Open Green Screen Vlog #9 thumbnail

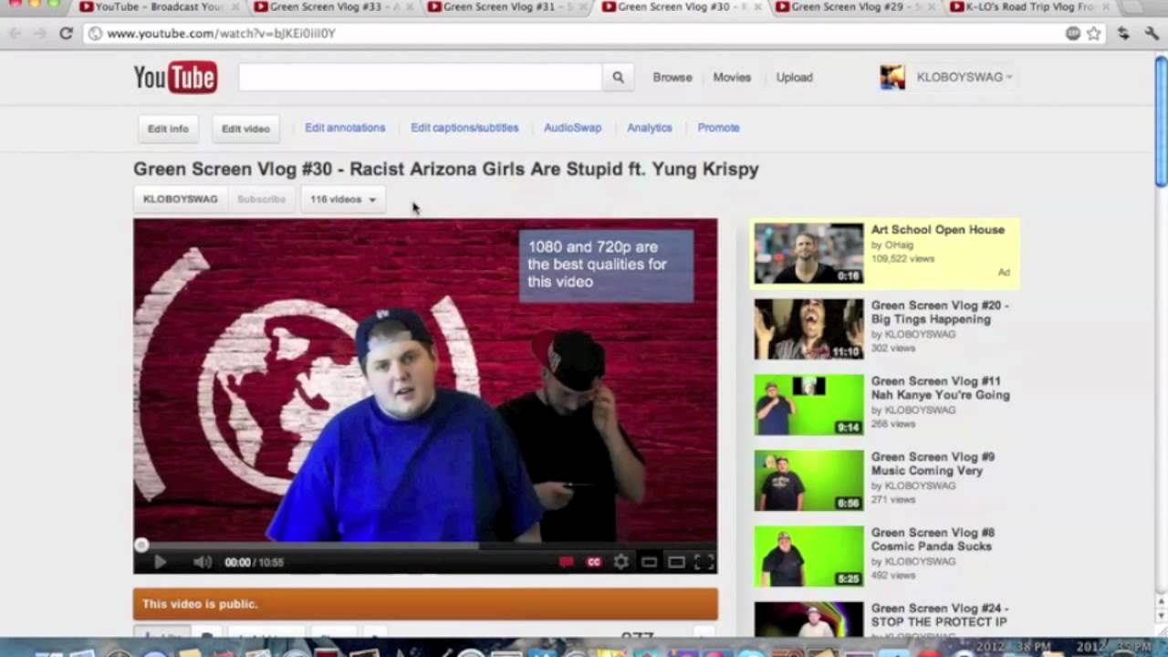click(808, 480)
